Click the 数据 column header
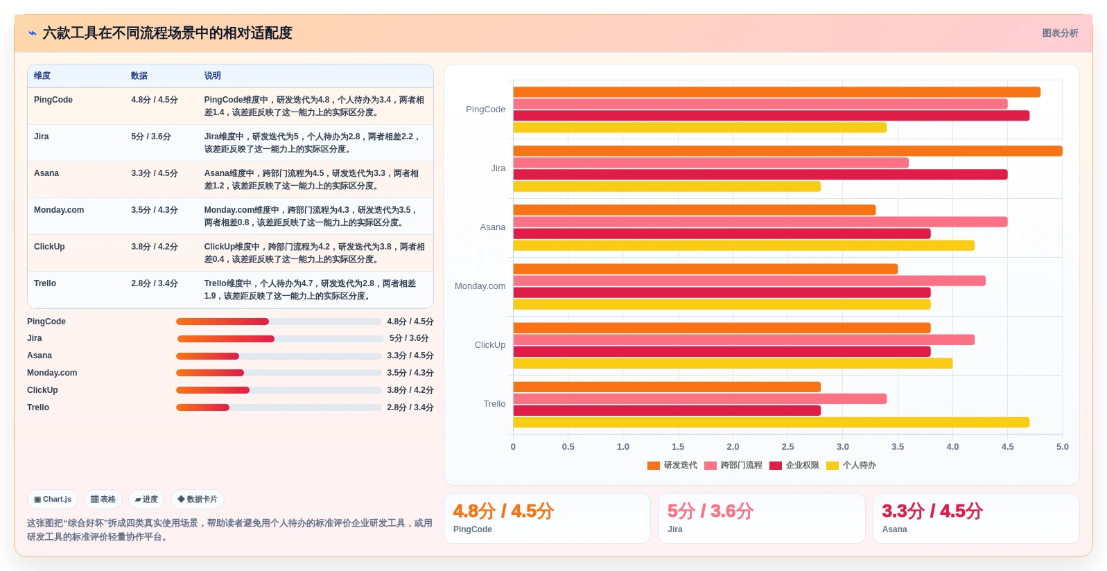 pos(139,76)
